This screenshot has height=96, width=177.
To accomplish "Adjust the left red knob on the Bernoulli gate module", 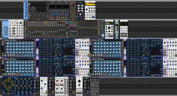I will point(57,81).
